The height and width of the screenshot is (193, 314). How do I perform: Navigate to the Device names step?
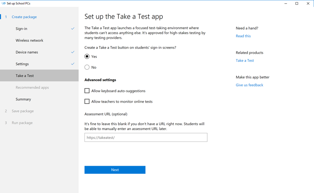coord(27,52)
